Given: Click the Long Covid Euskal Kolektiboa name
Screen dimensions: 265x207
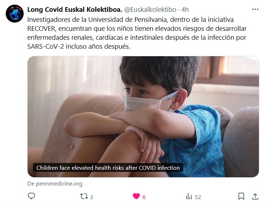Looking at the screenshot, I should tap(74, 10).
